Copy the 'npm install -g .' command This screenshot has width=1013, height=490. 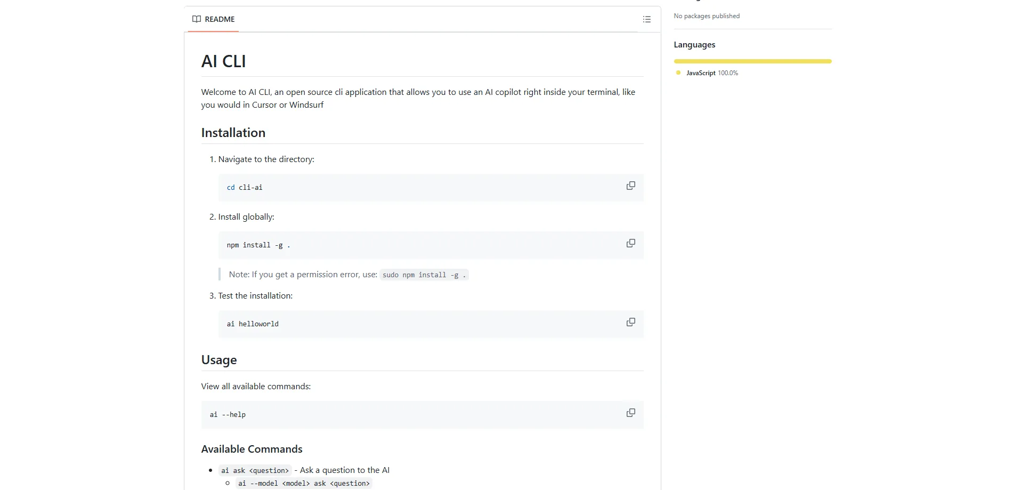pos(630,243)
